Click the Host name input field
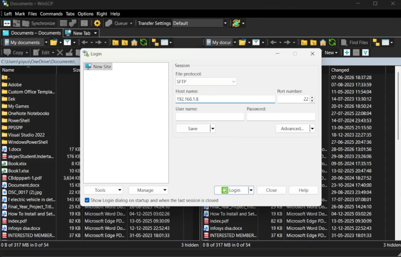 tap(225, 99)
